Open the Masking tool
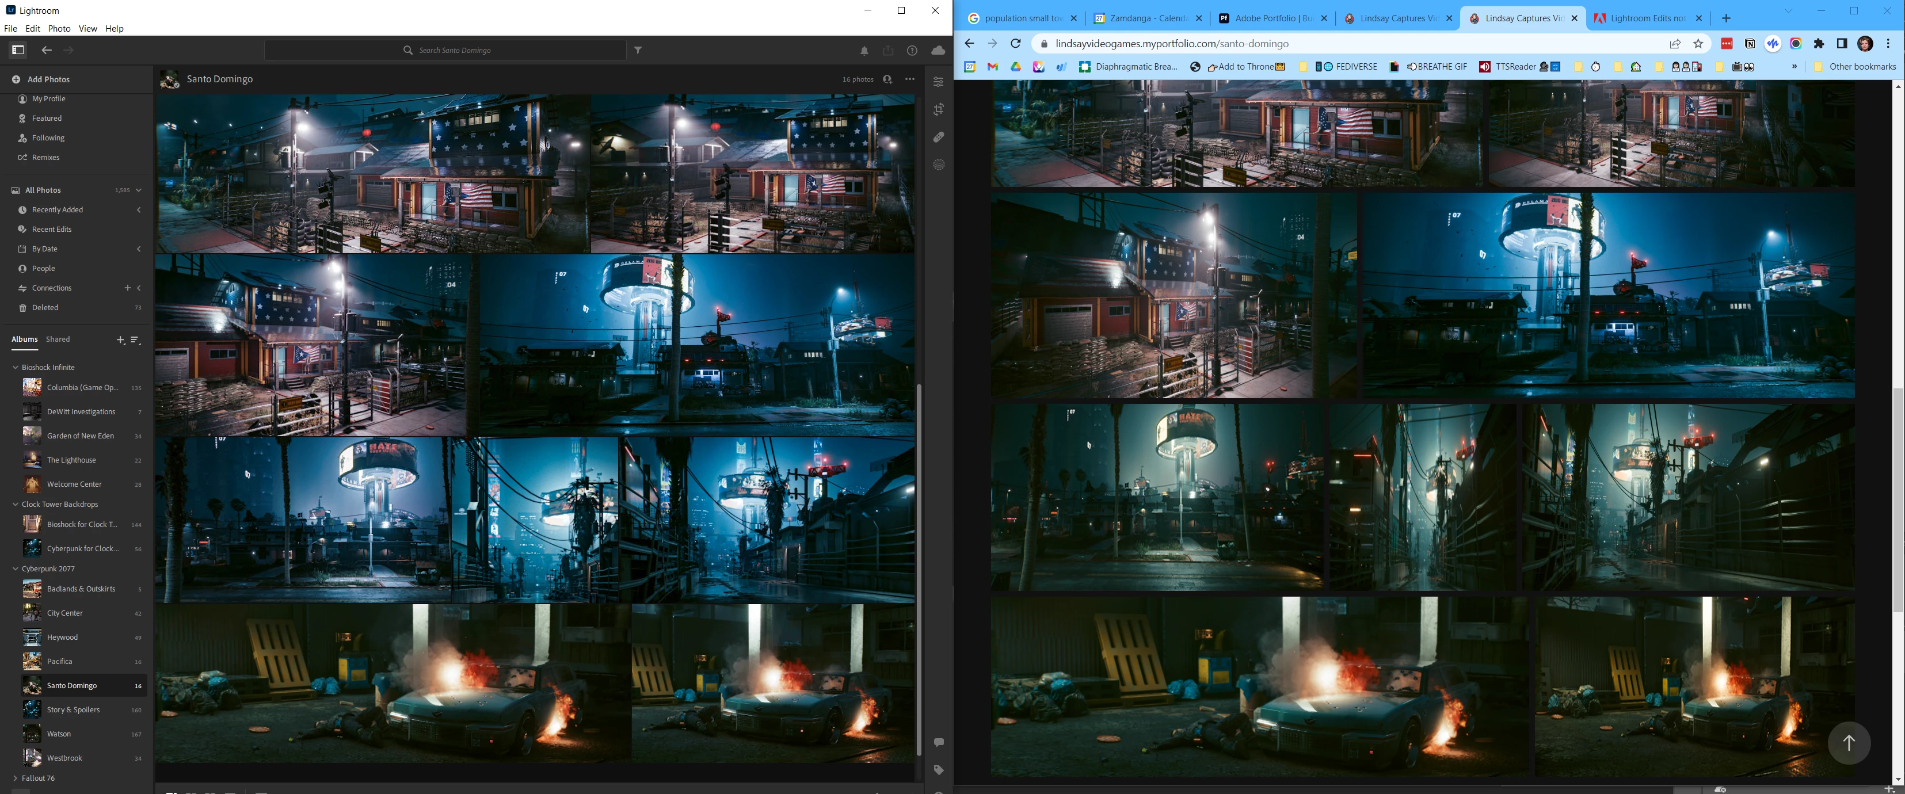The height and width of the screenshot is (794, 1905). pyautogui.click(x=939, y=164)
